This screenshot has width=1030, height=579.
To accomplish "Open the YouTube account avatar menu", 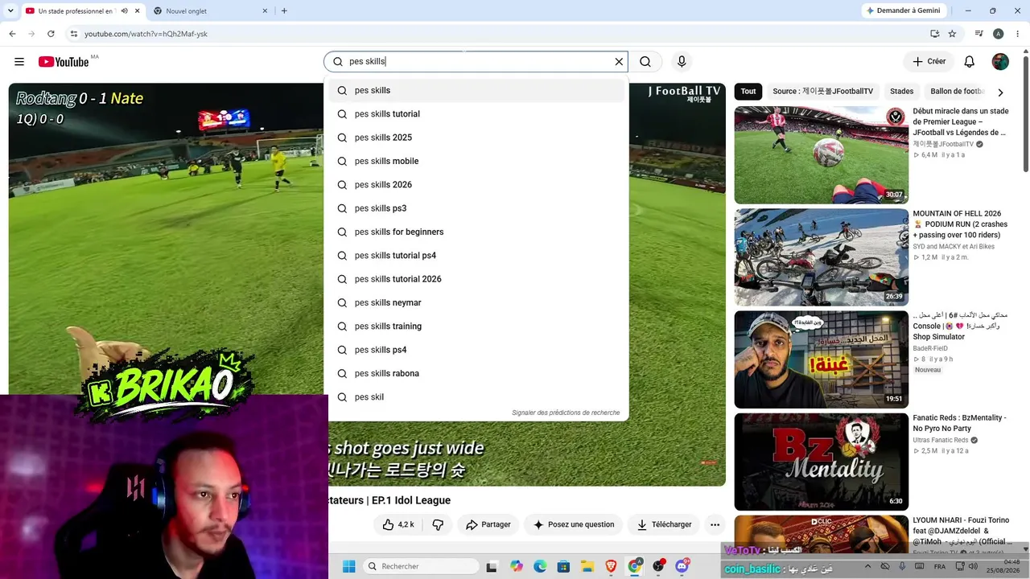I will (1000, 62).
